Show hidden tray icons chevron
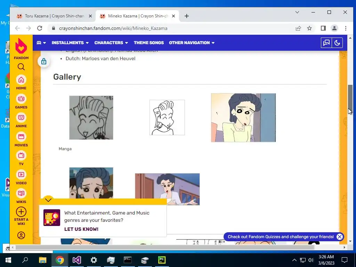The height and width of the screenshot is (267, 356). 294,260
